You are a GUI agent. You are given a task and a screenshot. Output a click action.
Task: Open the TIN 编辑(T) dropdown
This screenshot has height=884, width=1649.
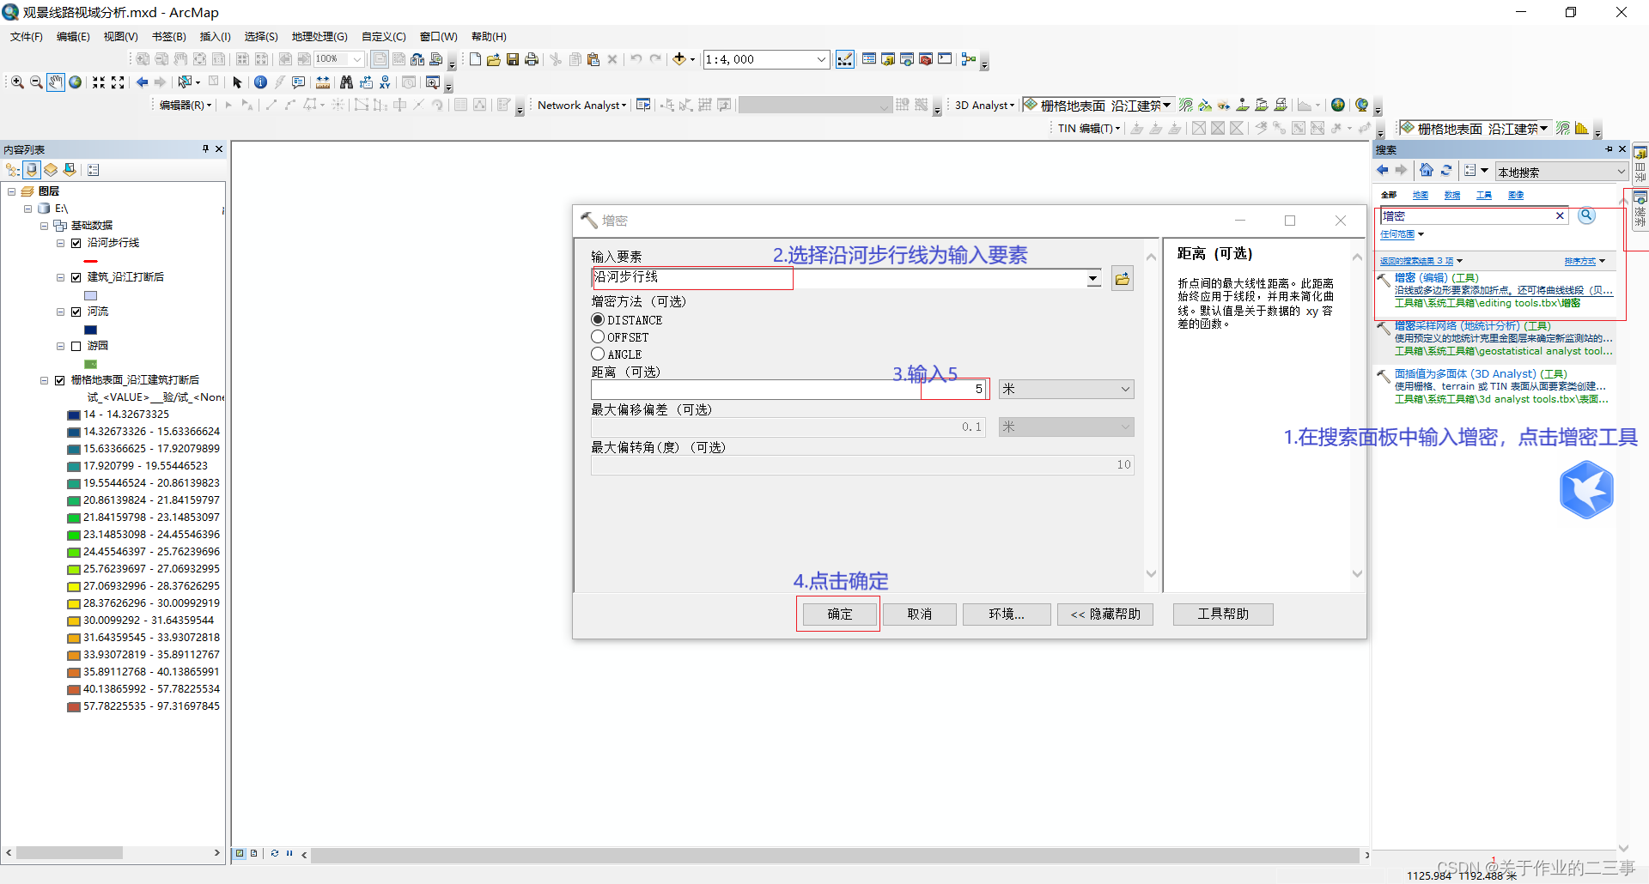point(1089,128)
